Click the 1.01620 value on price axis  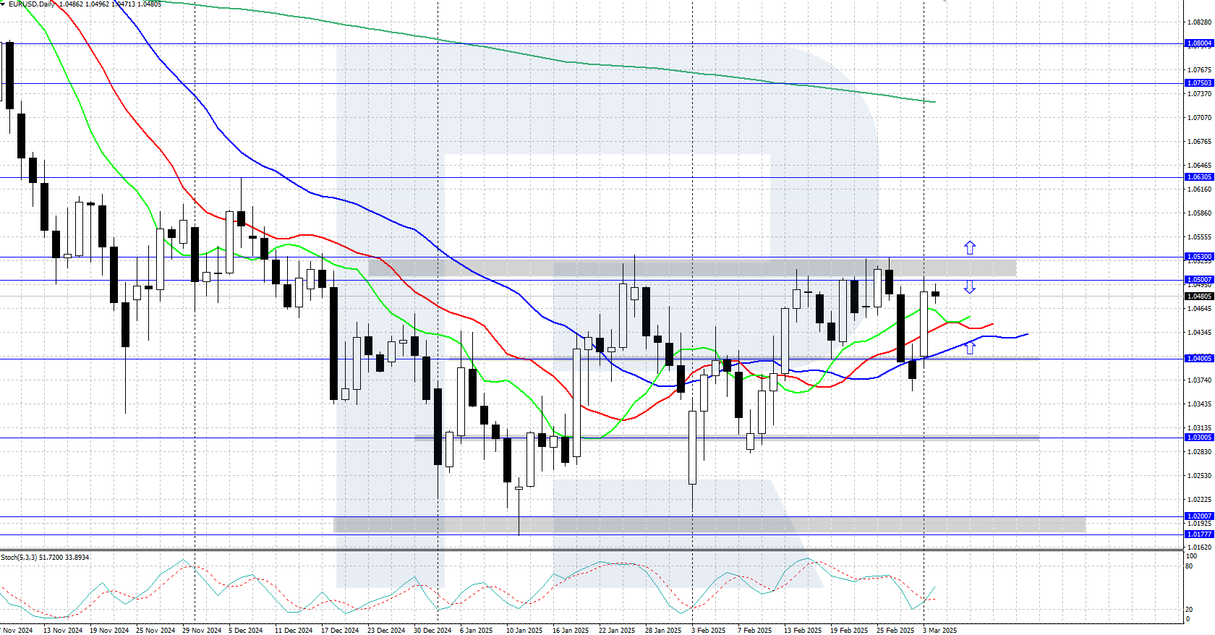[1200, 547]
